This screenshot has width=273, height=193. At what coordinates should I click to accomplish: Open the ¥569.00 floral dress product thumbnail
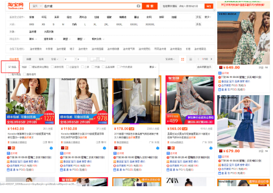click(190, 100)
